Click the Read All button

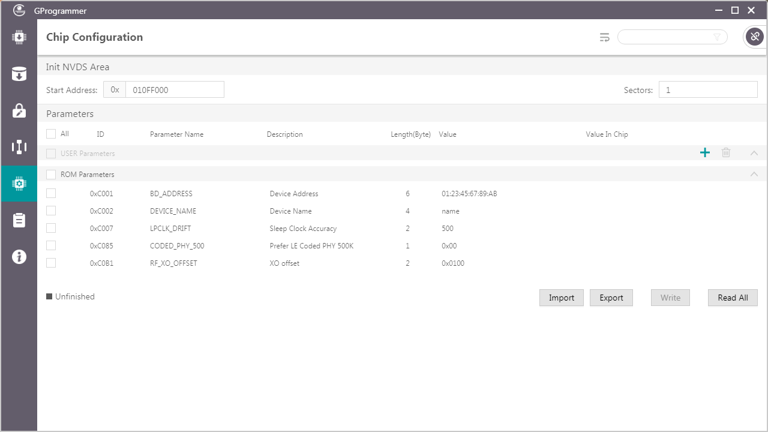point(733,298)
